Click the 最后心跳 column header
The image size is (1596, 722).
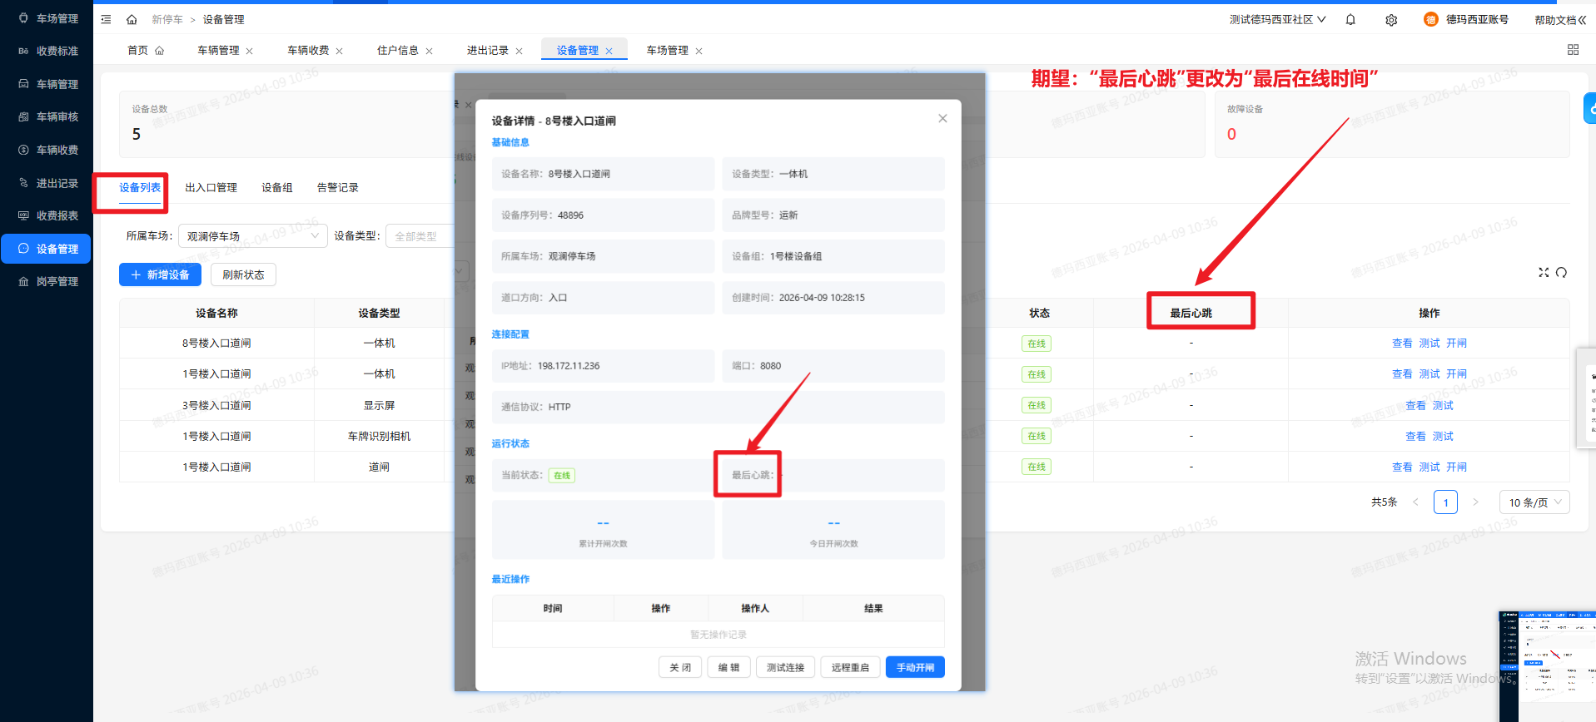(1191, 313)
